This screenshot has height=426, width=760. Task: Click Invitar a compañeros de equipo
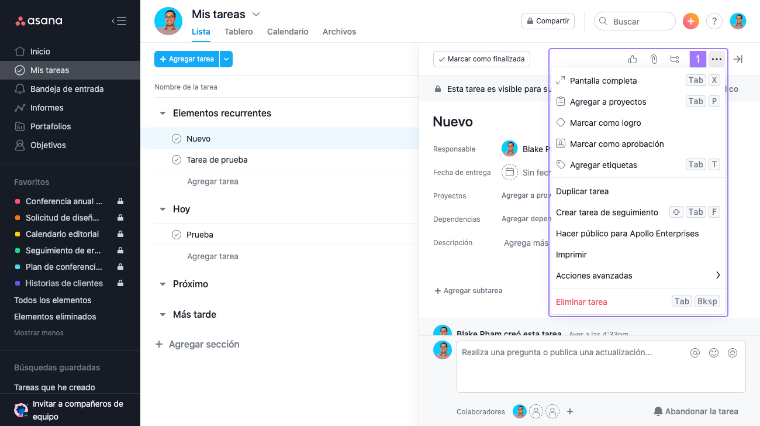coord(70,410)
